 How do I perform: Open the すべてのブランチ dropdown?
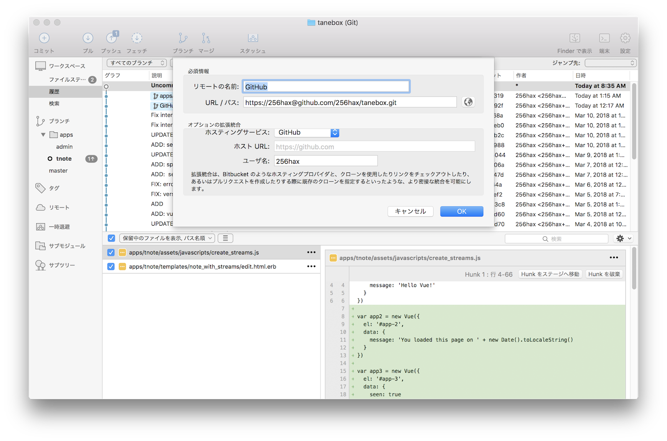[137, 63]
